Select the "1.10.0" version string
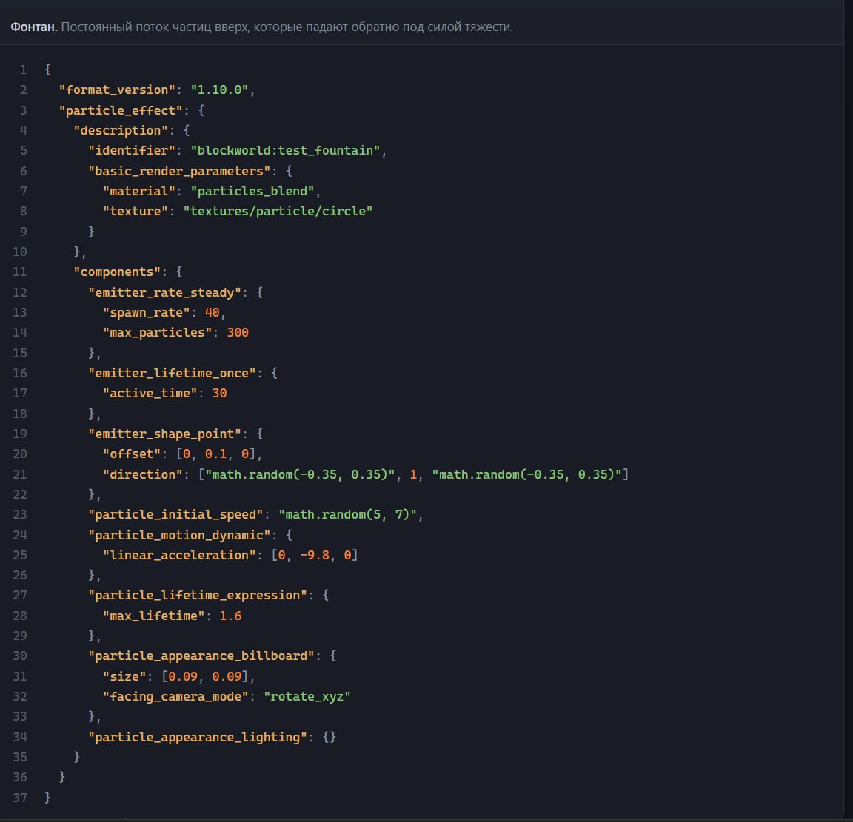This screenshot has width=853, height=822. (x=219, y=90)
